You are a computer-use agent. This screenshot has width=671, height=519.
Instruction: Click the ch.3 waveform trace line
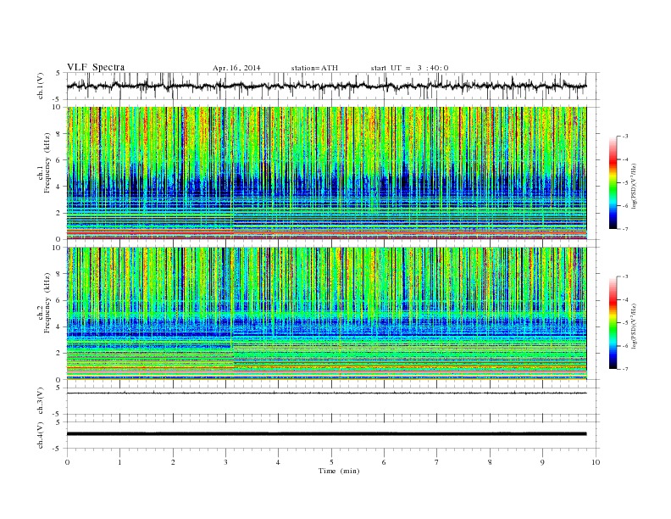coord(327,393)
